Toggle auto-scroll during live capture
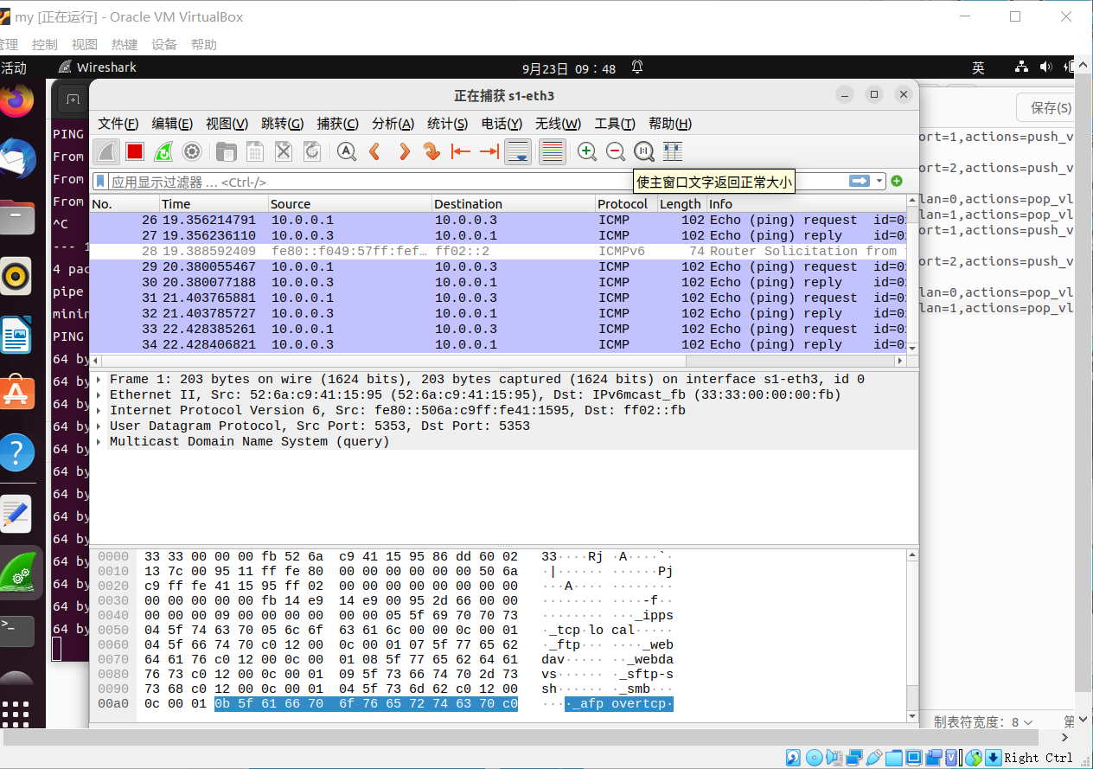Viewport: 1093px width, 769px height. [518, 152]
